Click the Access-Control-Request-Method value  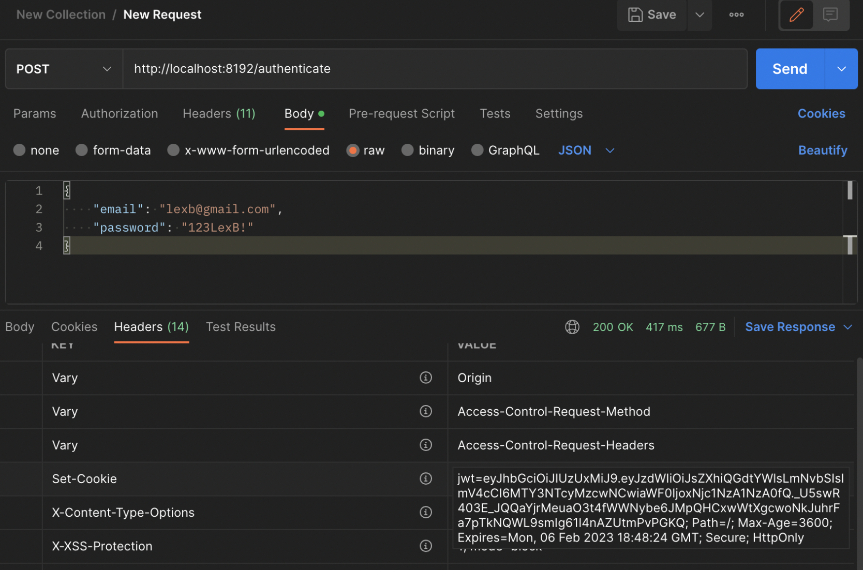[554, 411]
